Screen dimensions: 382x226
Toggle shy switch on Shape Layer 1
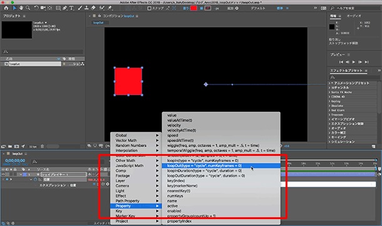click(x=90, y=175)
